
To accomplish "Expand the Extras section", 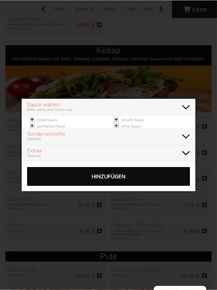I will coord(108,153).
